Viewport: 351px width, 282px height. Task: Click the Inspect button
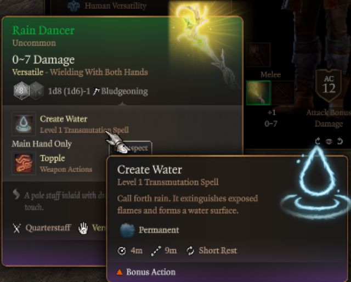coord(131,148)
